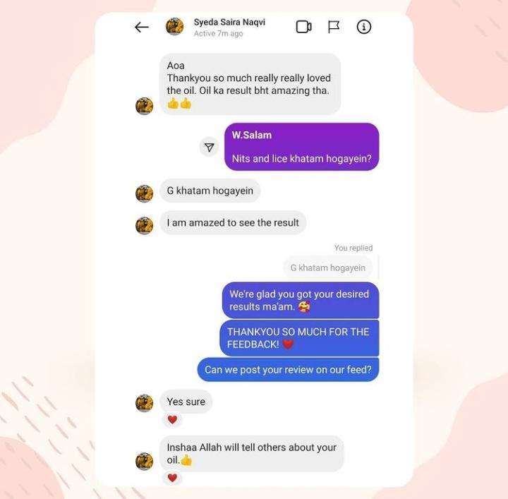Tap the We're glad you got results bubble

301,300
